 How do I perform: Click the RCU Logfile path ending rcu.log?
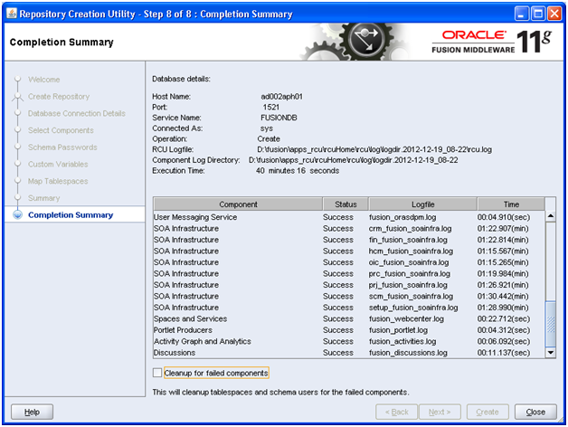coord(374,149)
